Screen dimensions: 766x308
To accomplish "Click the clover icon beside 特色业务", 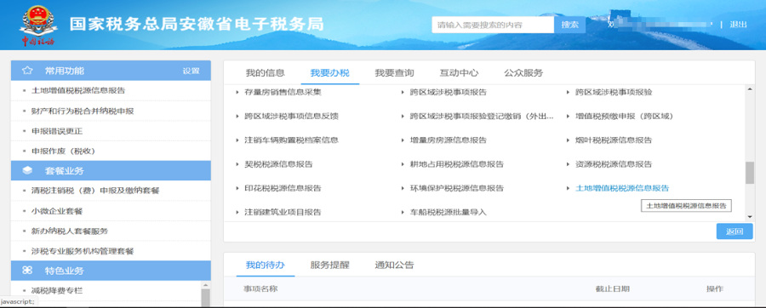I will [27, 271].
